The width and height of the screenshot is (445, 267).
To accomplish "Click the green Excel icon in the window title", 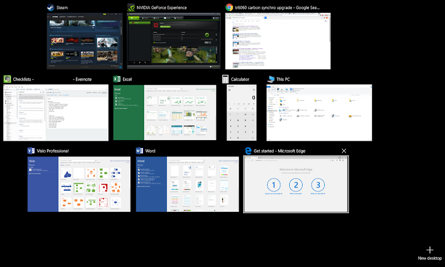I will point(117,79).
